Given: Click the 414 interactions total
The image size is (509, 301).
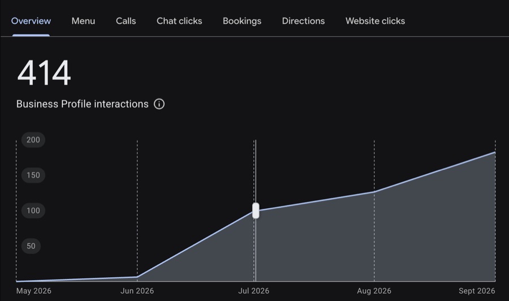Looking at the screenshot, I should (44, 73).
